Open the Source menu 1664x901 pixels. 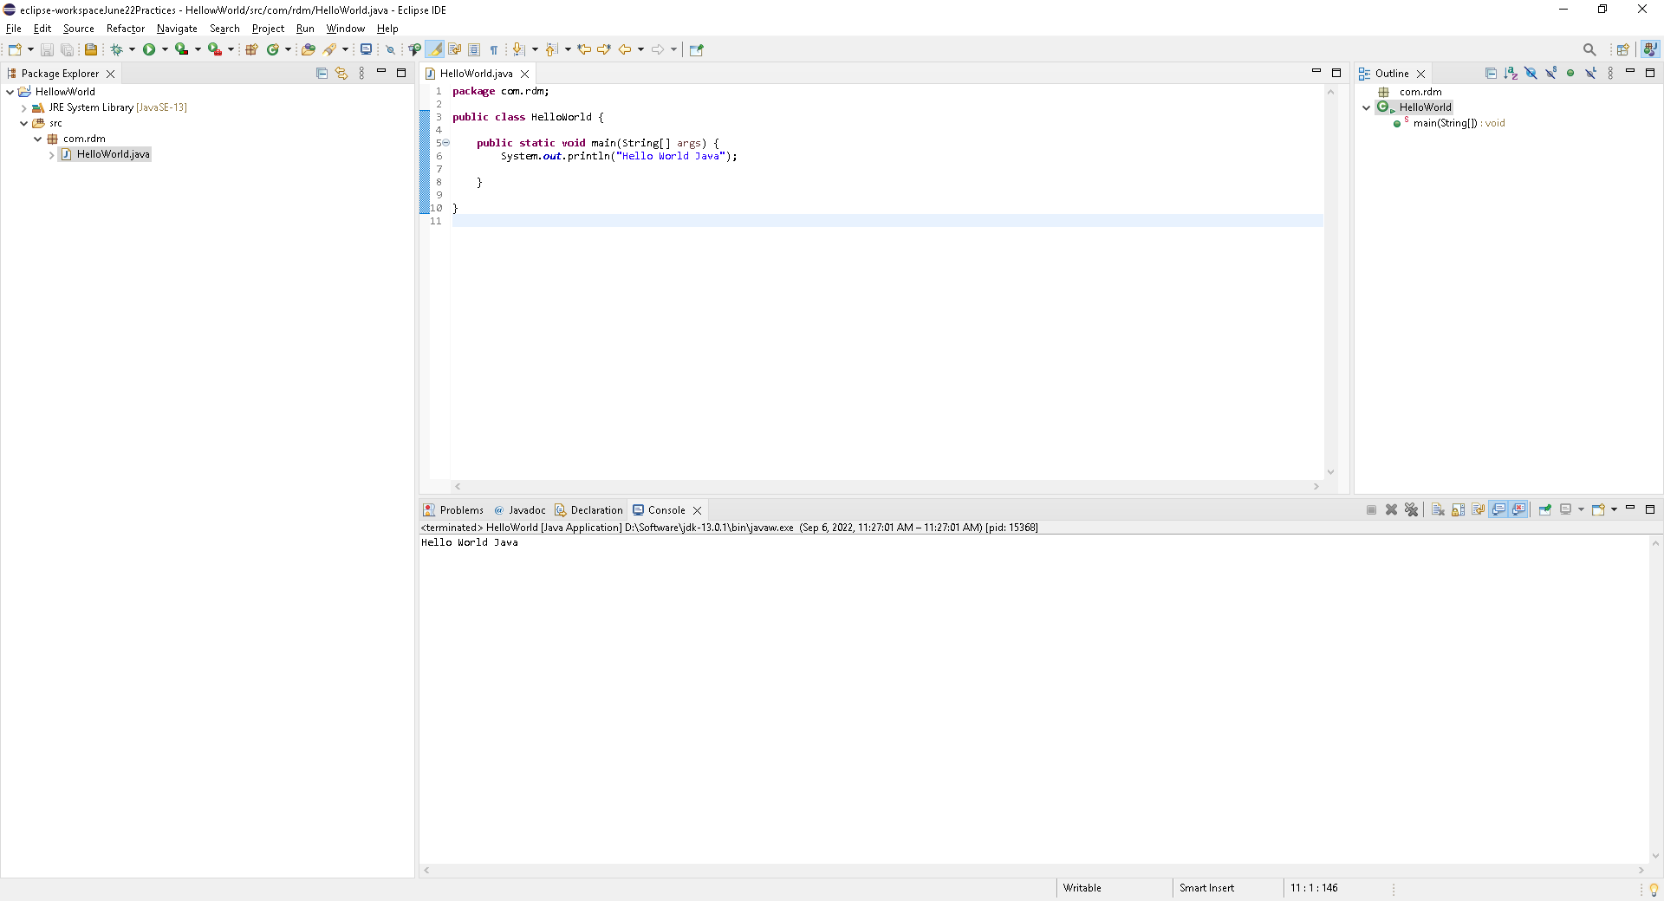[x=78, y=29]
